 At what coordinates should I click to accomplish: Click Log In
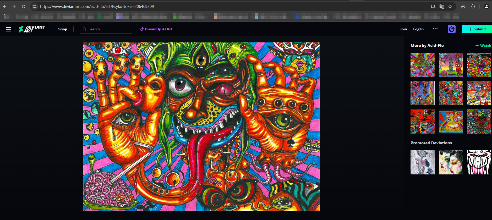tap(418, 29)
